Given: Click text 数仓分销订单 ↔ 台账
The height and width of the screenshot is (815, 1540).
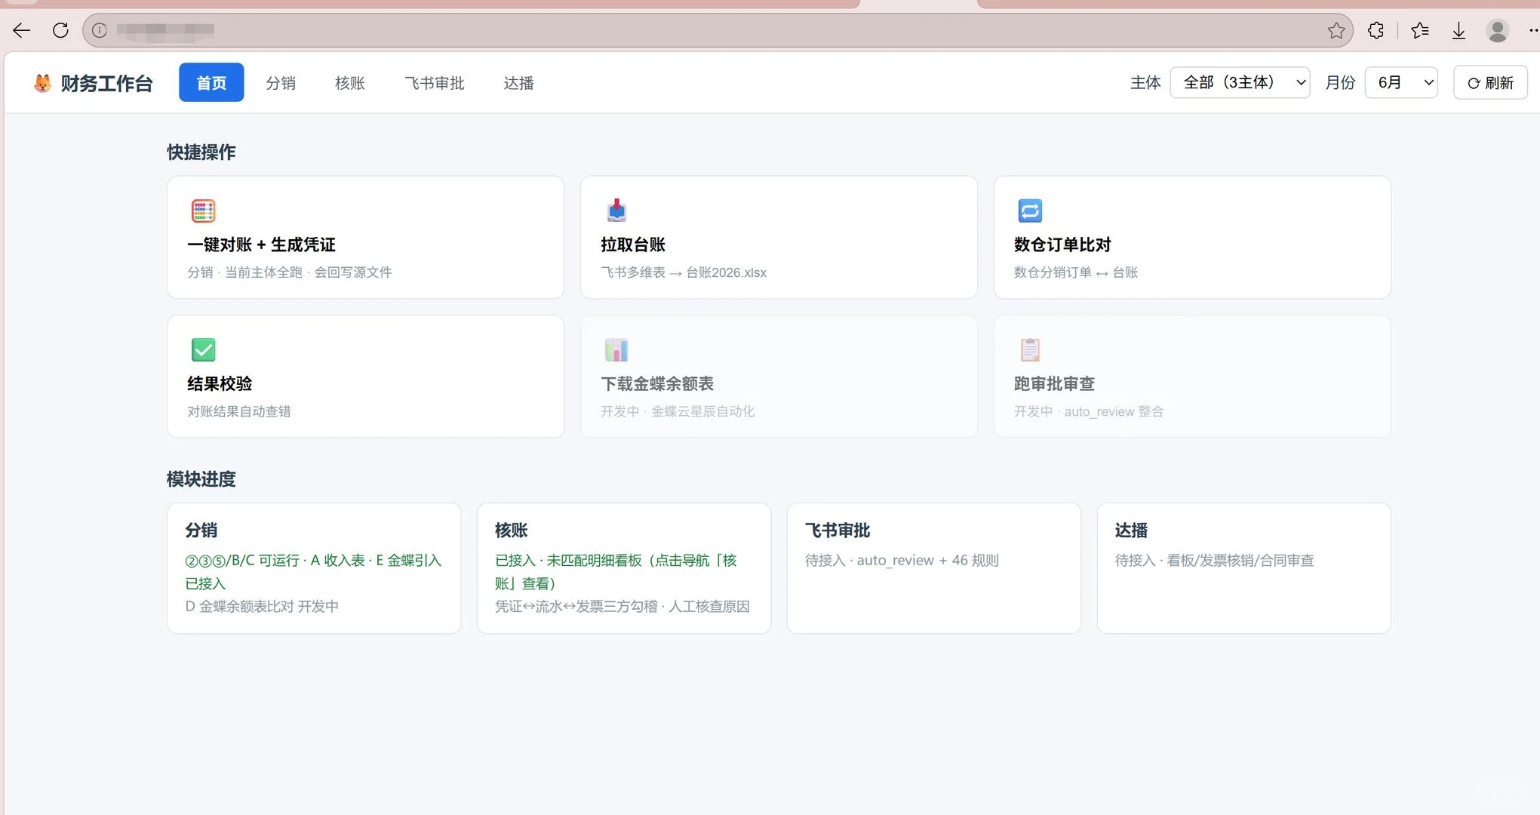Looking at the screenshot, I should click(1076, 272).
